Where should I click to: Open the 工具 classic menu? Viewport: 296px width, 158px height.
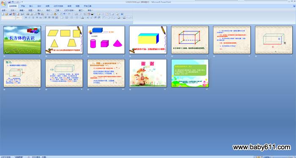(x=58, y=11)
